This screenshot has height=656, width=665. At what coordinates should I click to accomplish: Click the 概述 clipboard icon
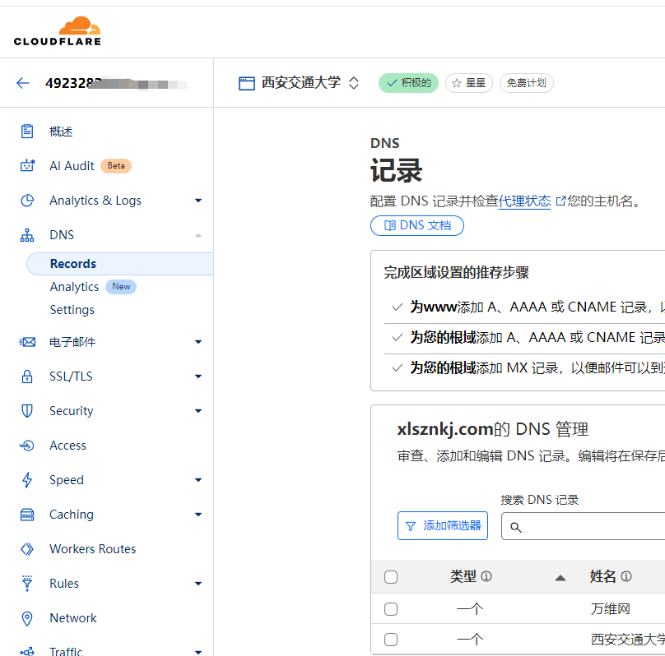click(27, 132)
